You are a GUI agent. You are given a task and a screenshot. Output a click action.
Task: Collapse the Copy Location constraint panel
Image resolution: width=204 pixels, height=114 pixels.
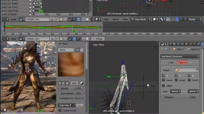164,62
